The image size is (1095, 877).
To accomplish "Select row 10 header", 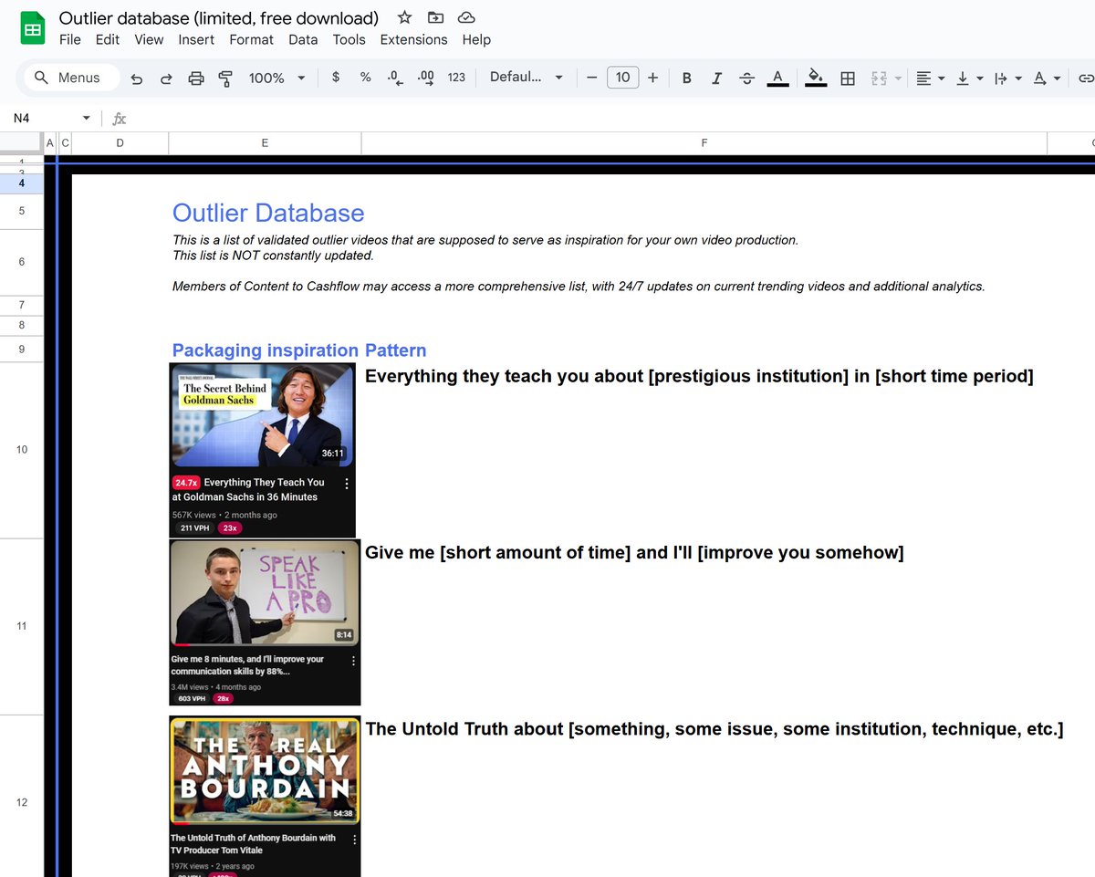I will point(22,449).
